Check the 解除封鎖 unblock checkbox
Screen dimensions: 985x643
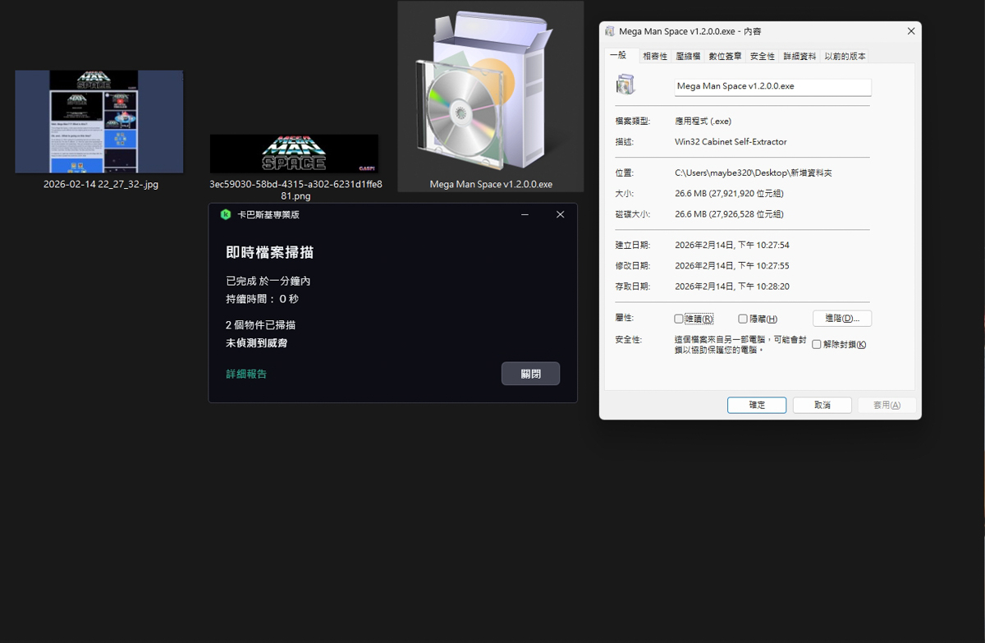817,345
